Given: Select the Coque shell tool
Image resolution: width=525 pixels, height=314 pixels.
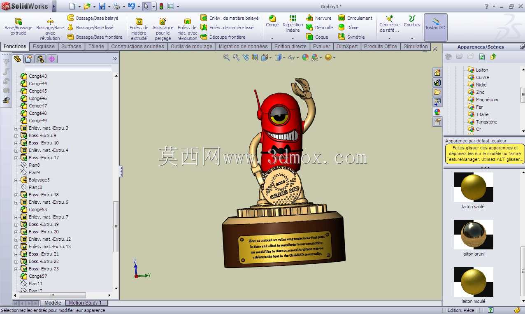Looking at the screenshot, I should click(317, 37).
